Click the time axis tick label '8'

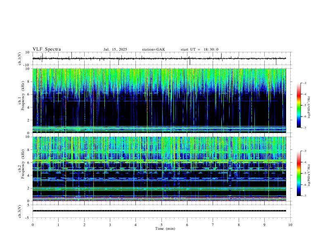point(239,225)
